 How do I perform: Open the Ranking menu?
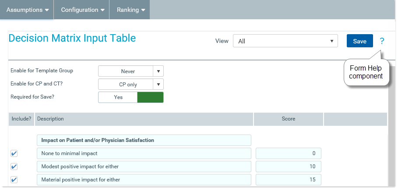click(130, 10)
